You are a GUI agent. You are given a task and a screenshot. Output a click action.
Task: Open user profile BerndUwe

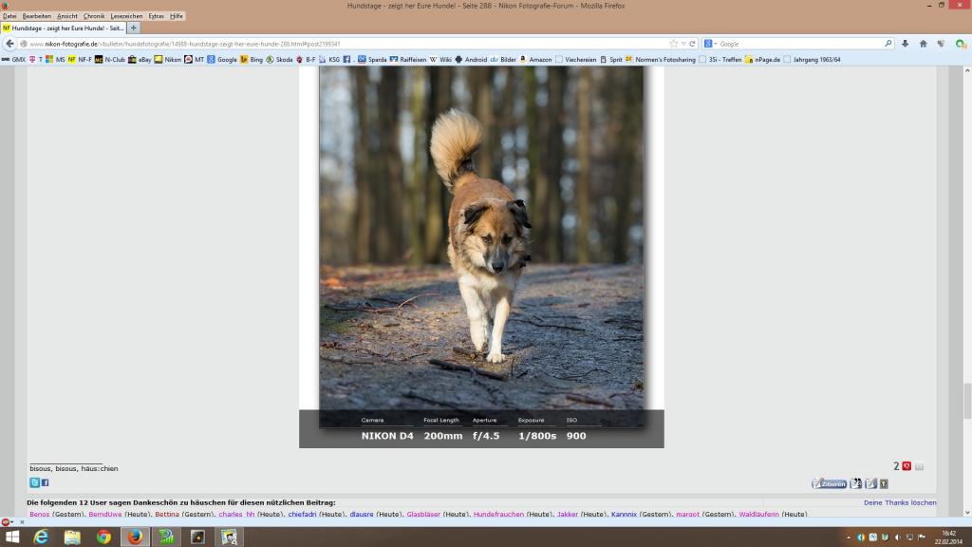click(x=104, y=514)
